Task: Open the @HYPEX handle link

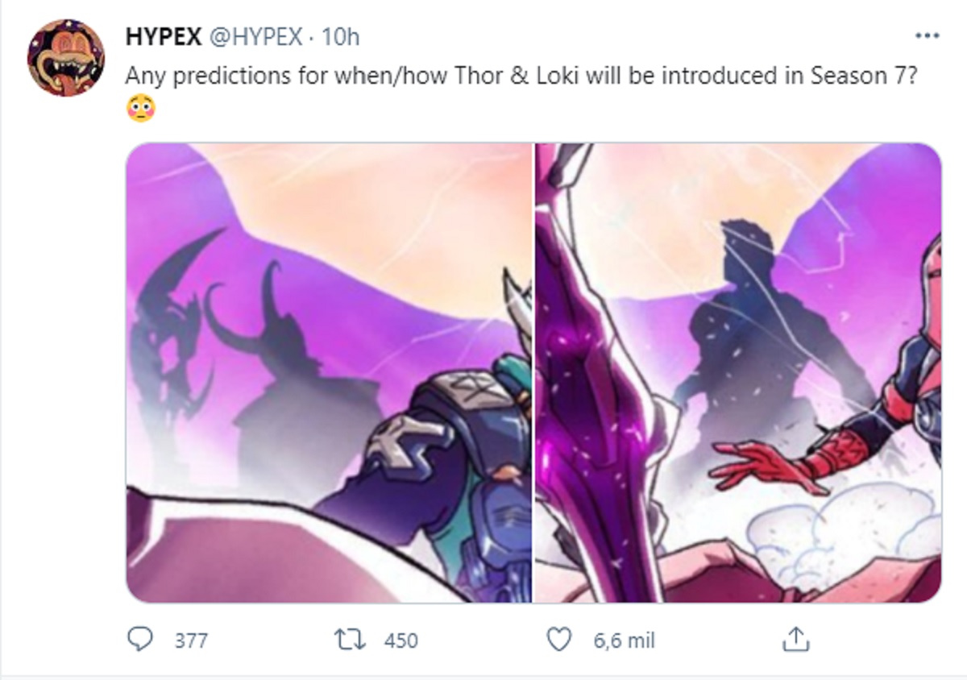Action: click(x=256, y=37)
